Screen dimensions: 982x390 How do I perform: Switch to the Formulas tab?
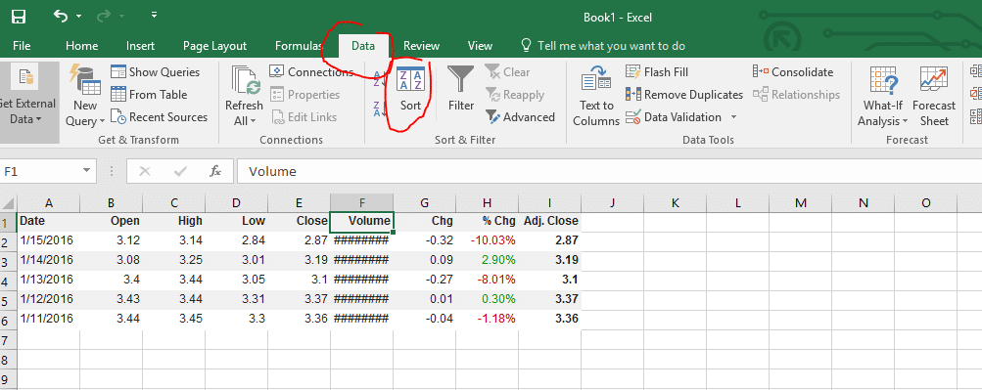pyautogui.click(x=299, y=46)
